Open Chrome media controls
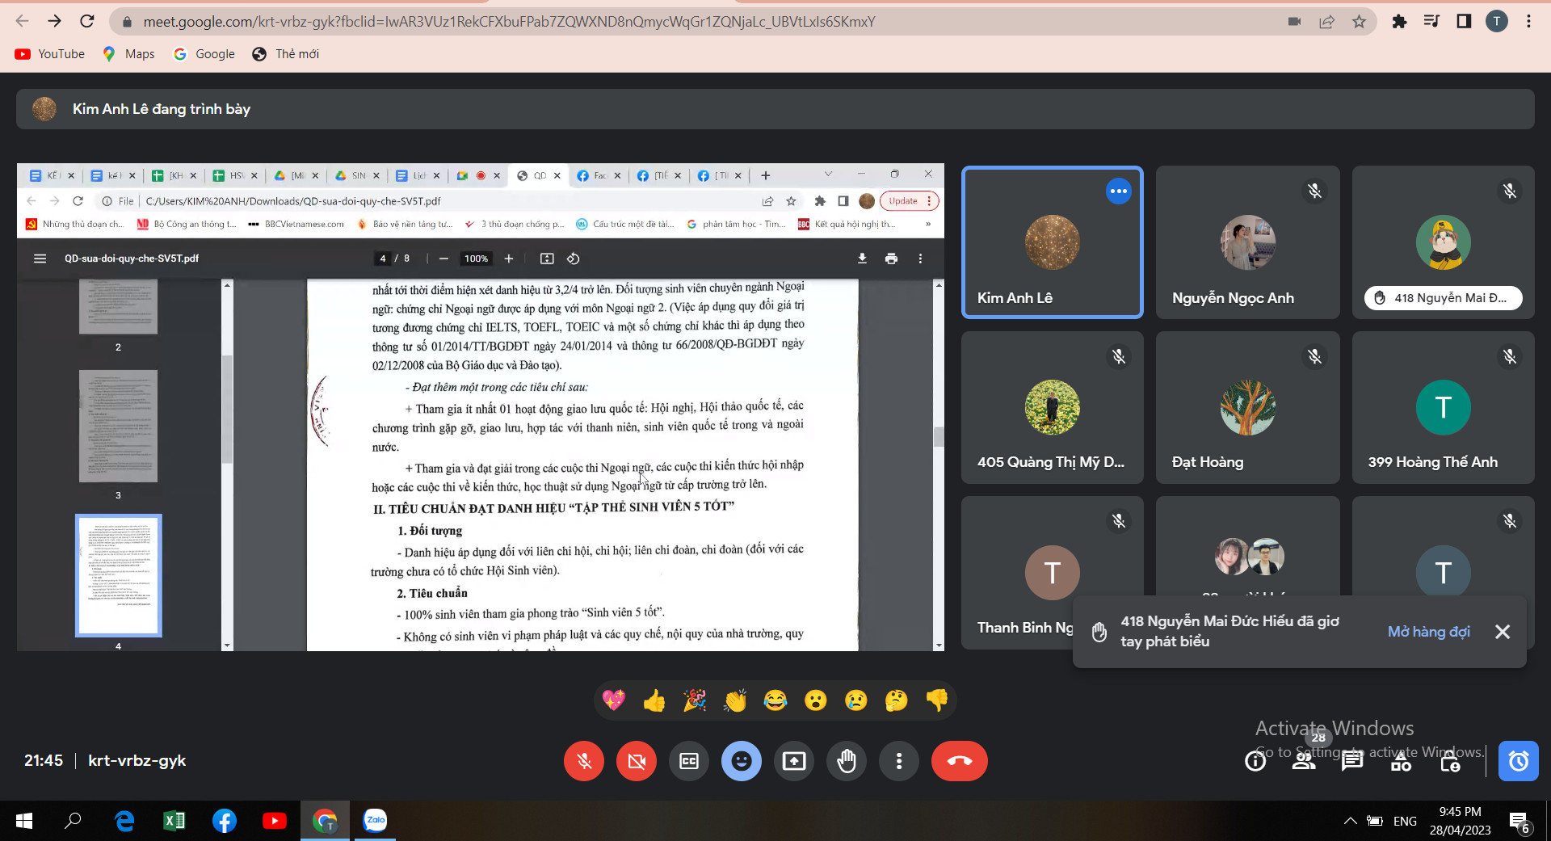The height and width of the screenshot is (841, 1551). 1431,22
